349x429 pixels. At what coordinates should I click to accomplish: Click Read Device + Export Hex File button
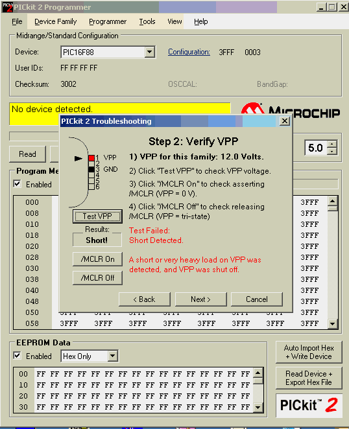coord(309,378)
